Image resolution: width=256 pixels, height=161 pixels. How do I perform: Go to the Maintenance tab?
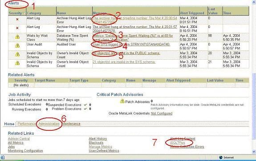pos(71,124)
